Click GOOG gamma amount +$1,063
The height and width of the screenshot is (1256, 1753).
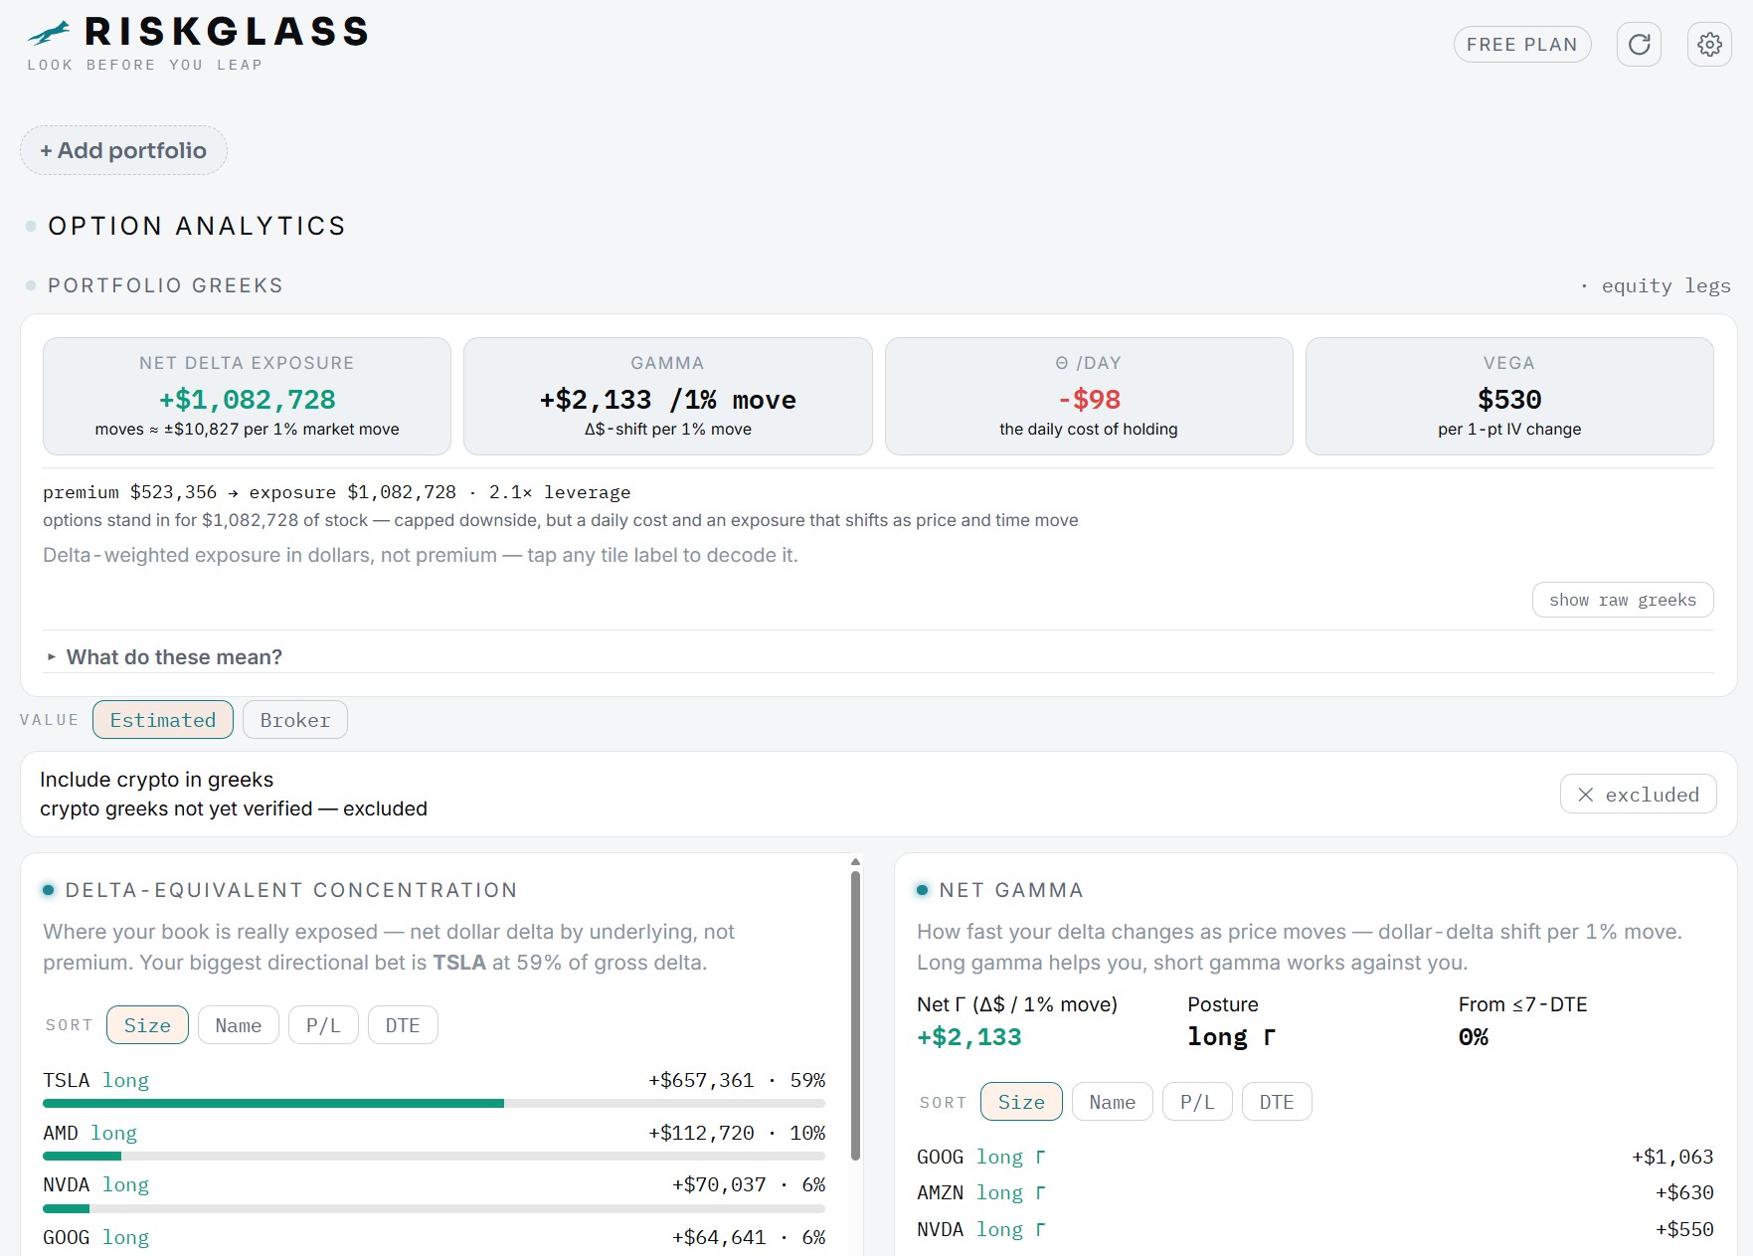(x=1672, y=1157)
